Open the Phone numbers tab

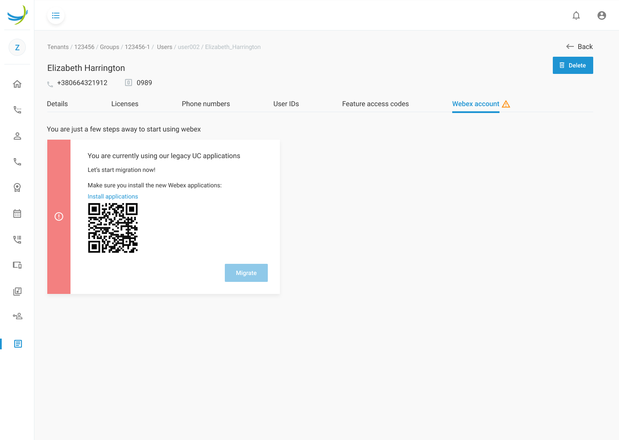(206, 104)
